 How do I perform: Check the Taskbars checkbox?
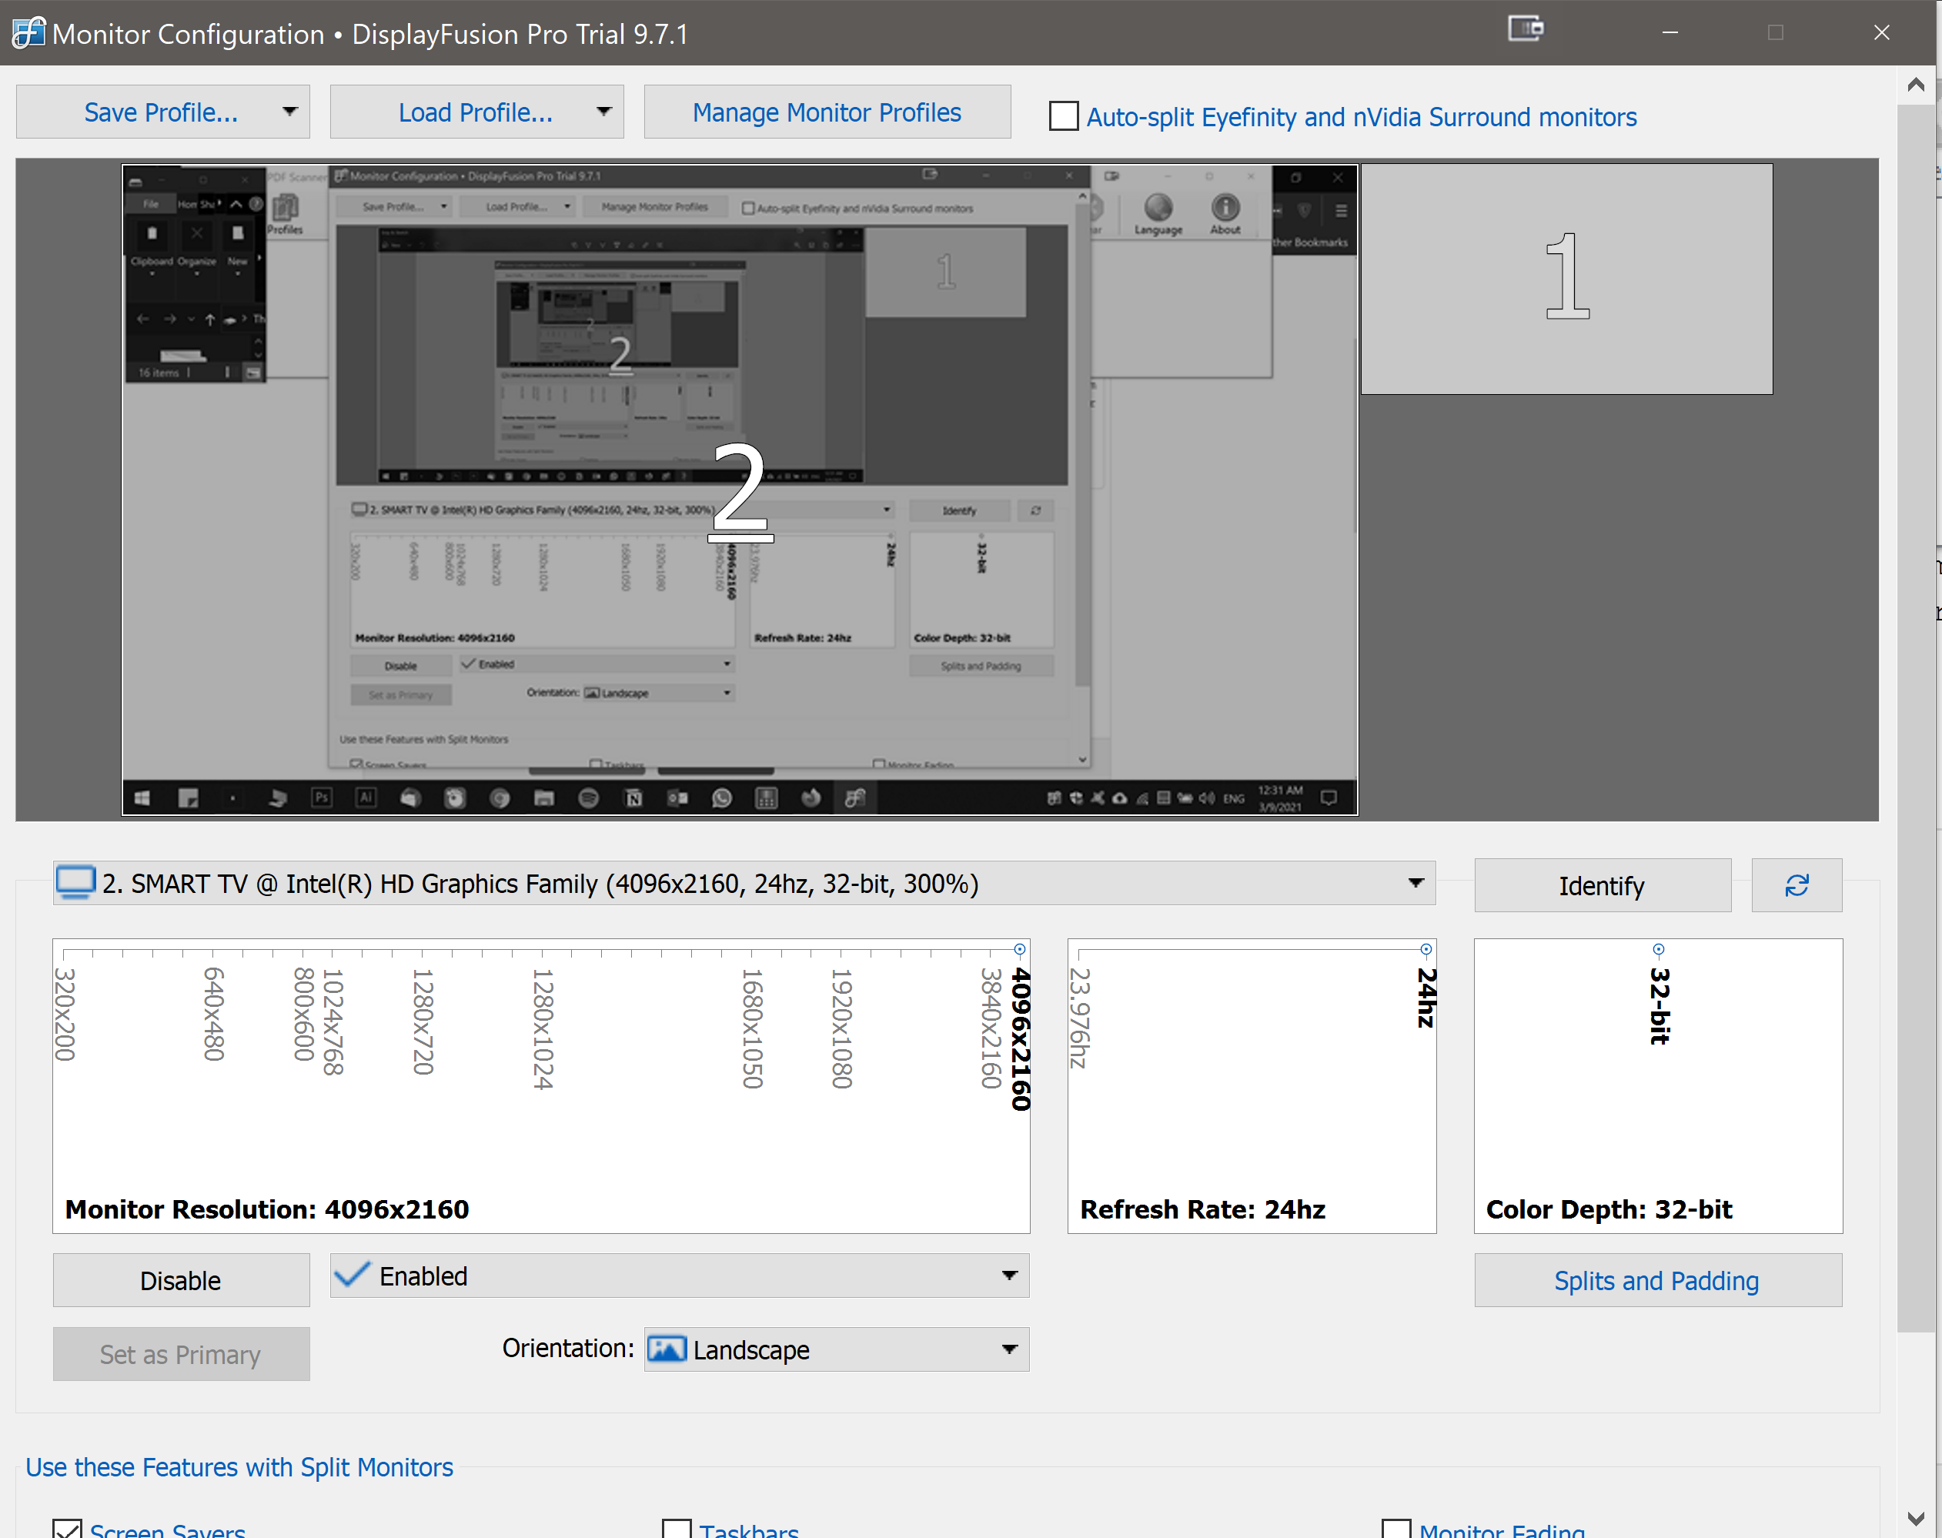[x=677, y=1529]
